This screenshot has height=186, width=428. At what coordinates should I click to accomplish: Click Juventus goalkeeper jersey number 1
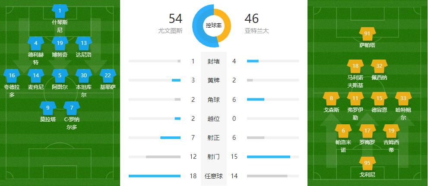pyautogui.click(x=60, y=10)
